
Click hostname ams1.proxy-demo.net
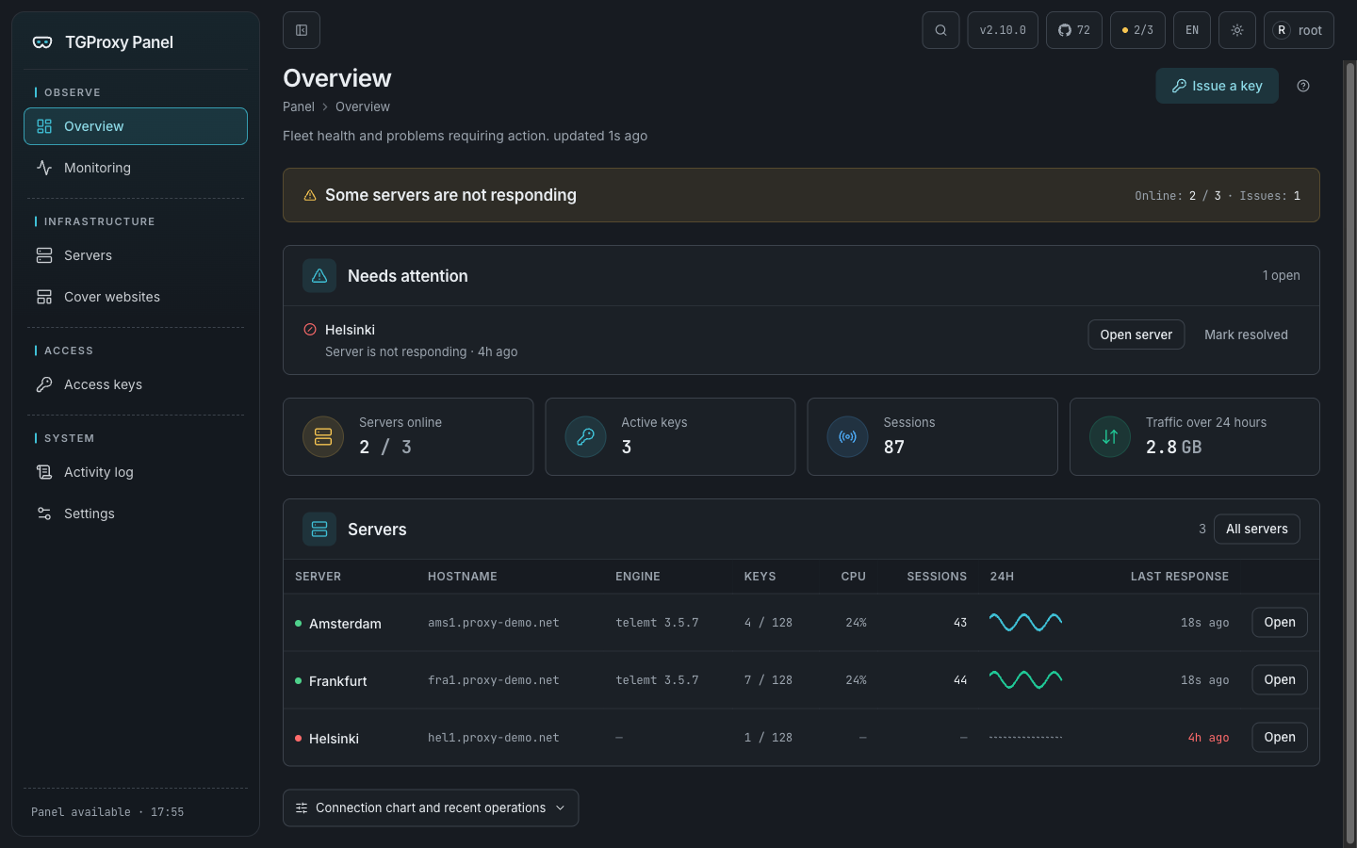pos(494,623)
